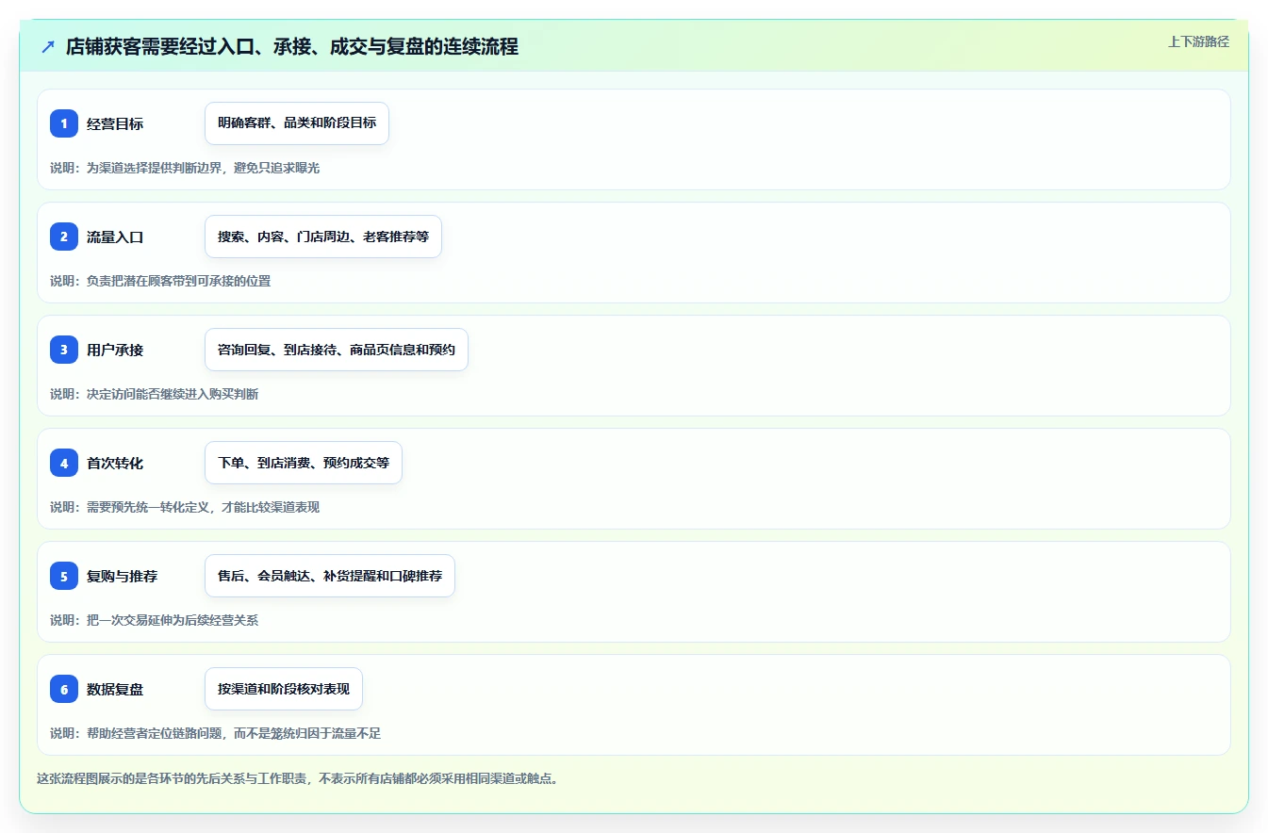Click the note 决定访问能否继续进入购买判断
The image size is (1268, 833).
(173, 394)
